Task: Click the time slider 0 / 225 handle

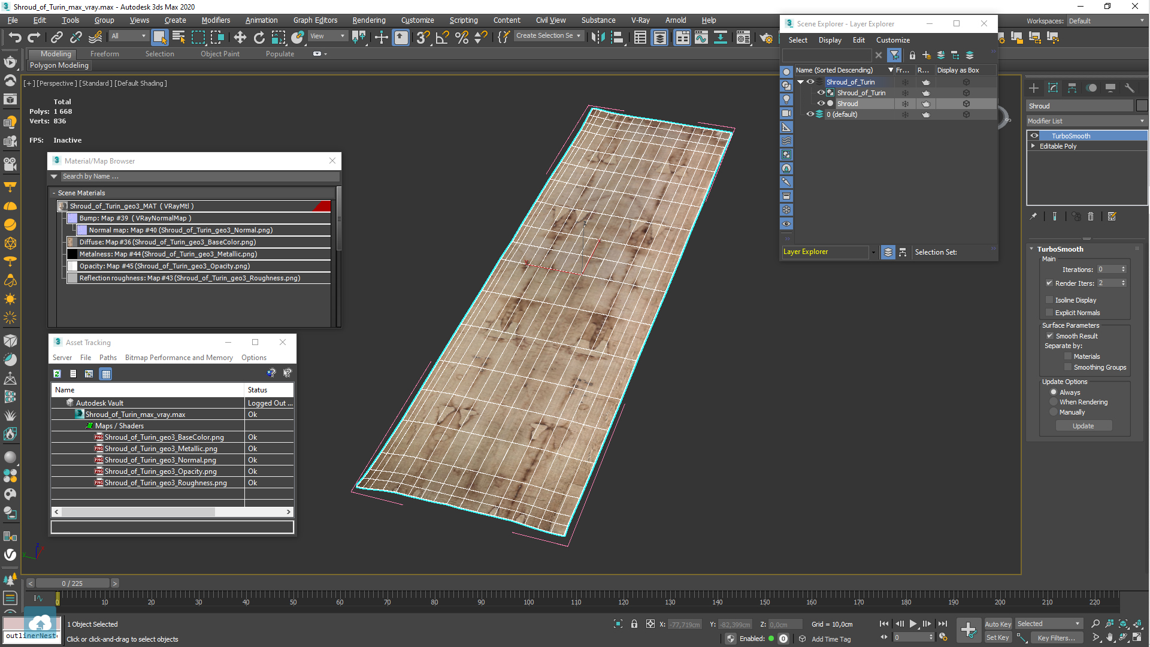Action: click(72, 583)
